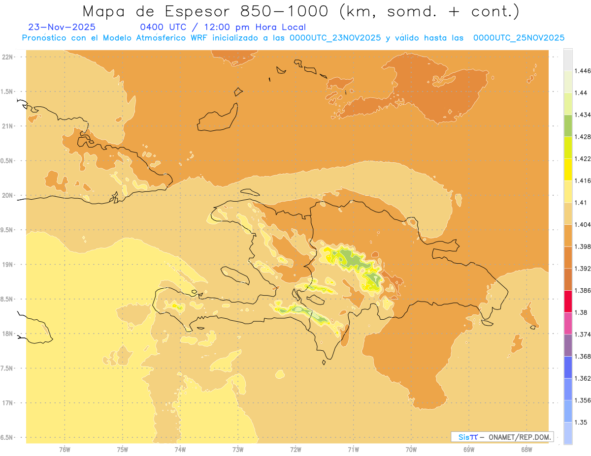The image size is (591, 456).
Task: Click the legend value '1.41'
Action: [x=580, y=202]
